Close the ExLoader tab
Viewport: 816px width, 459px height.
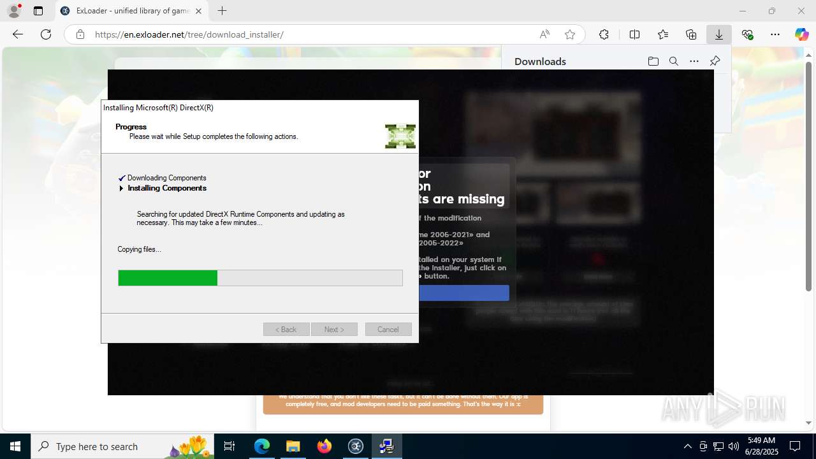click(198, 11)
